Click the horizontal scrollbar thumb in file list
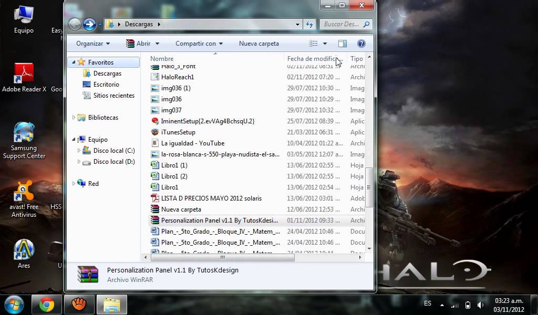This screenshot has width=538, height=315. 222,257
